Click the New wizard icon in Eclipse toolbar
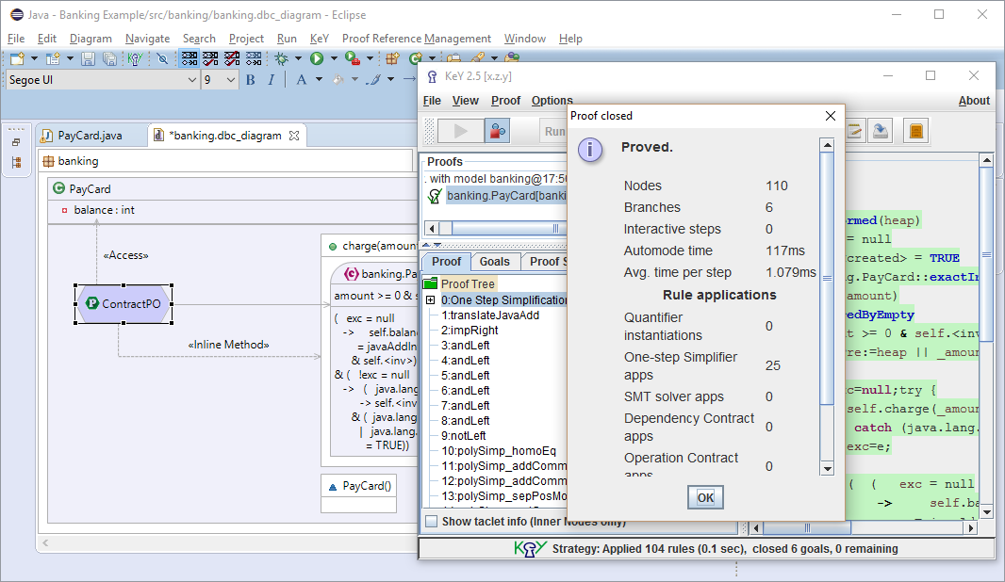The width and height of the screenshot is (1005, 582). click(x=17, y=59)
